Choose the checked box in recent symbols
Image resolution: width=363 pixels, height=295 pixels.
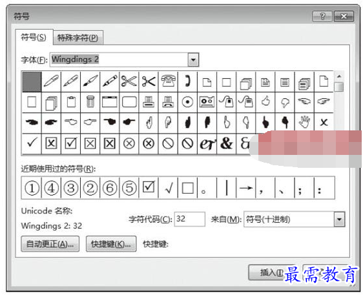pyautogui.click(x=149, y=188)
